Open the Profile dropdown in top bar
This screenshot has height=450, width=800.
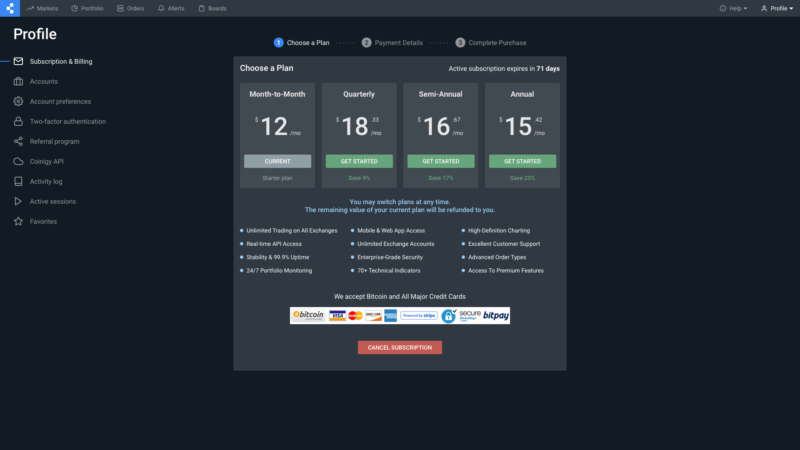(777, 8)
